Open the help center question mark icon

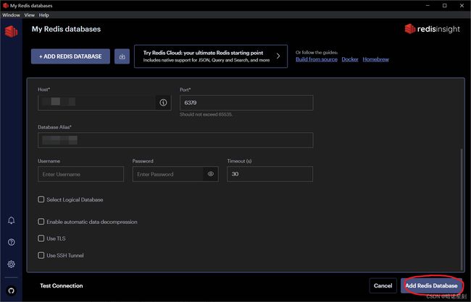click(x=11, y=242)
